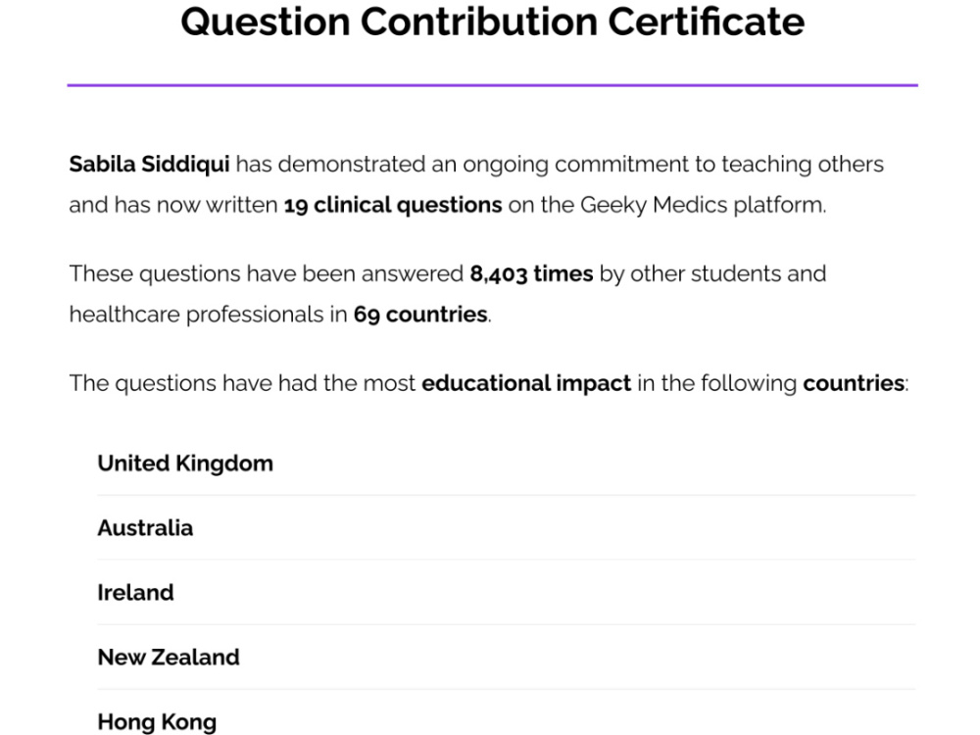Click the bold 8,403 times figure

coord(531,273)
